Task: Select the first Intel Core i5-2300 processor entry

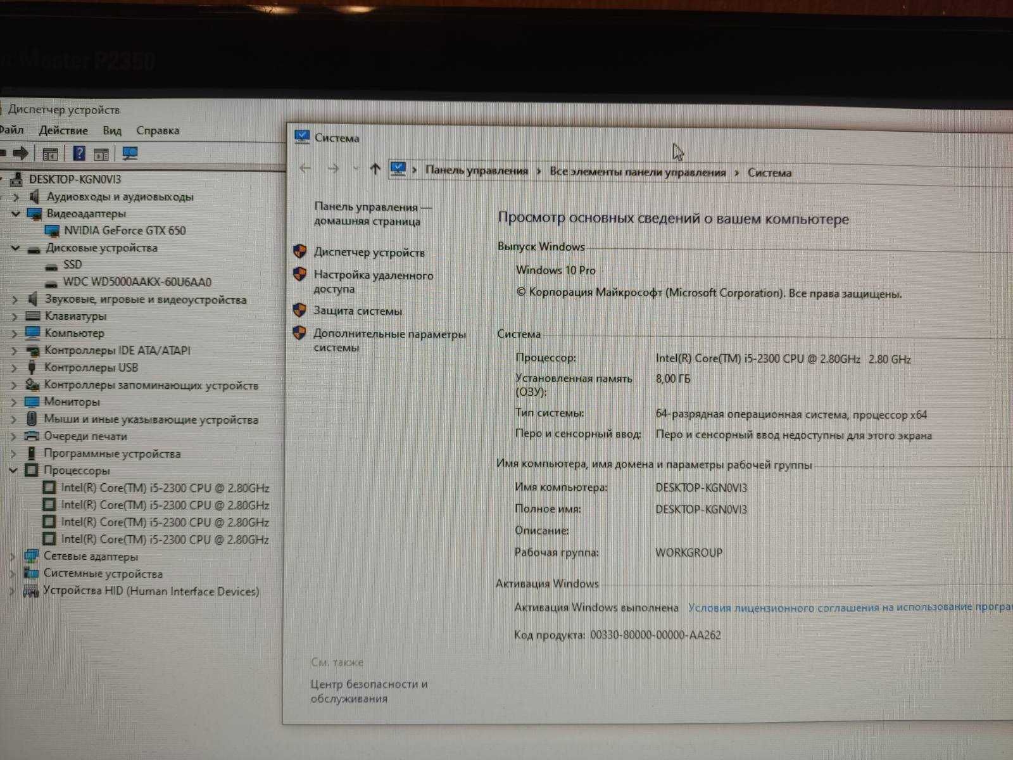Action: (x=165, y=488)
